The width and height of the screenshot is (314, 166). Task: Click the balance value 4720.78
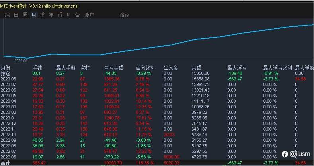(x=199, y=157)
